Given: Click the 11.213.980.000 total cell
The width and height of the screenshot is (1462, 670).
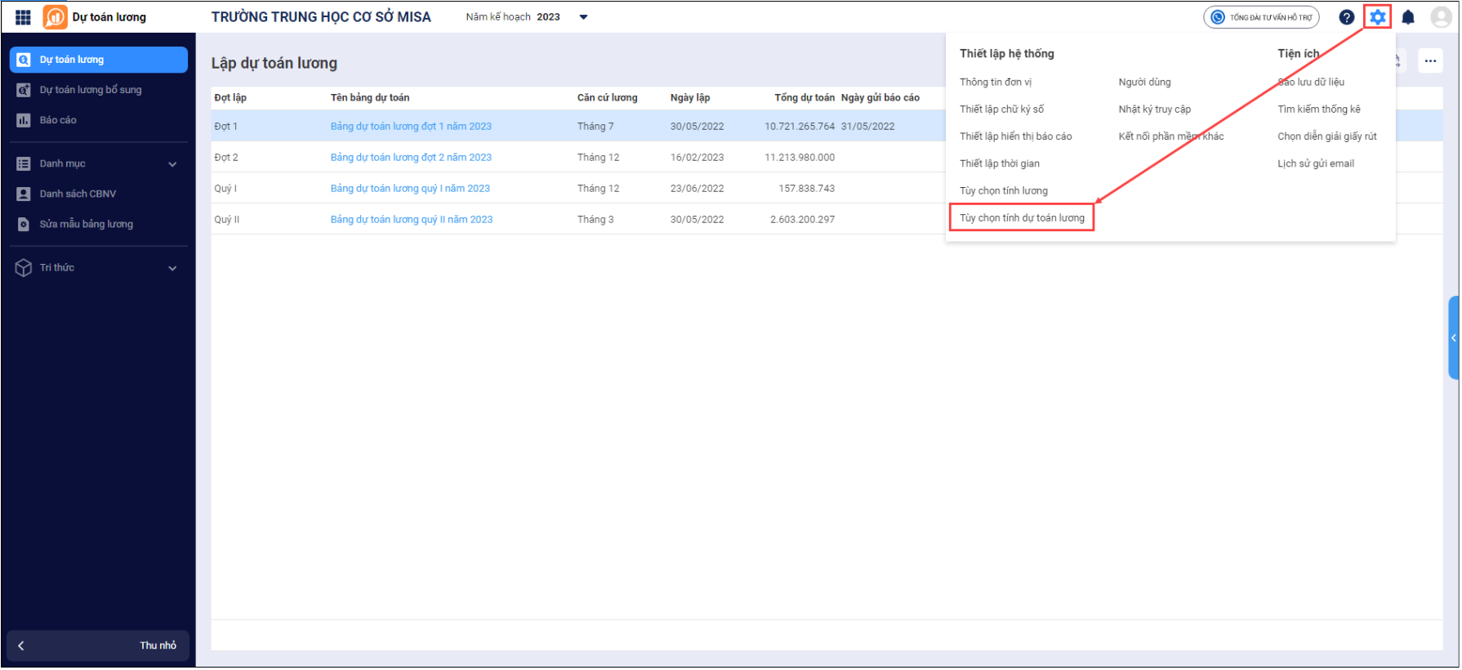Looking at the screenshot, I should point(800,158).
